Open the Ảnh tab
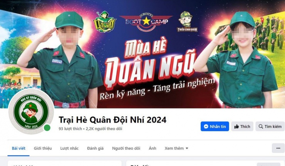The height and width of the screenshot is (166, 285). click(x=153, y=148)
